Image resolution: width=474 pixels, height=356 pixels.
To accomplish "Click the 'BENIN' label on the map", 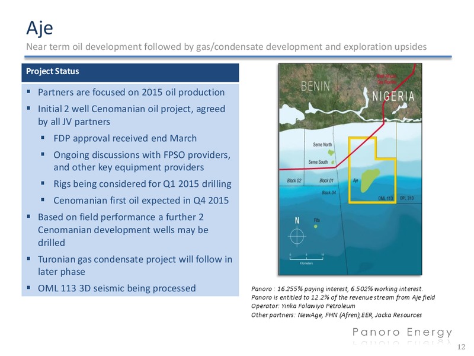I will [x=315, y=86].
